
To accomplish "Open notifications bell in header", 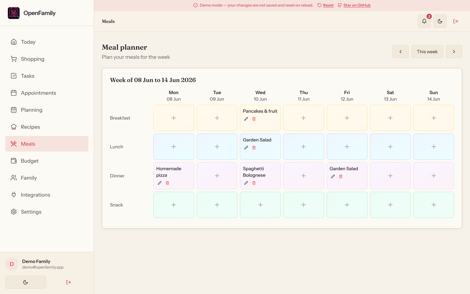I will click(x=424, y=21).
